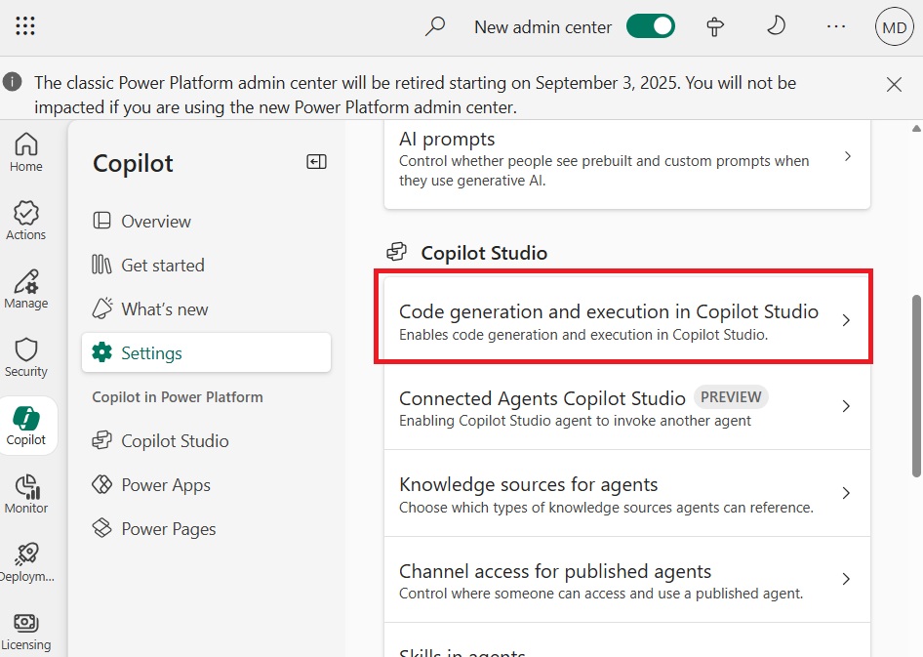Expand the AI prompts setting chevron
Image resolution: width=923 pixels, height=657 pixels.
847,156
